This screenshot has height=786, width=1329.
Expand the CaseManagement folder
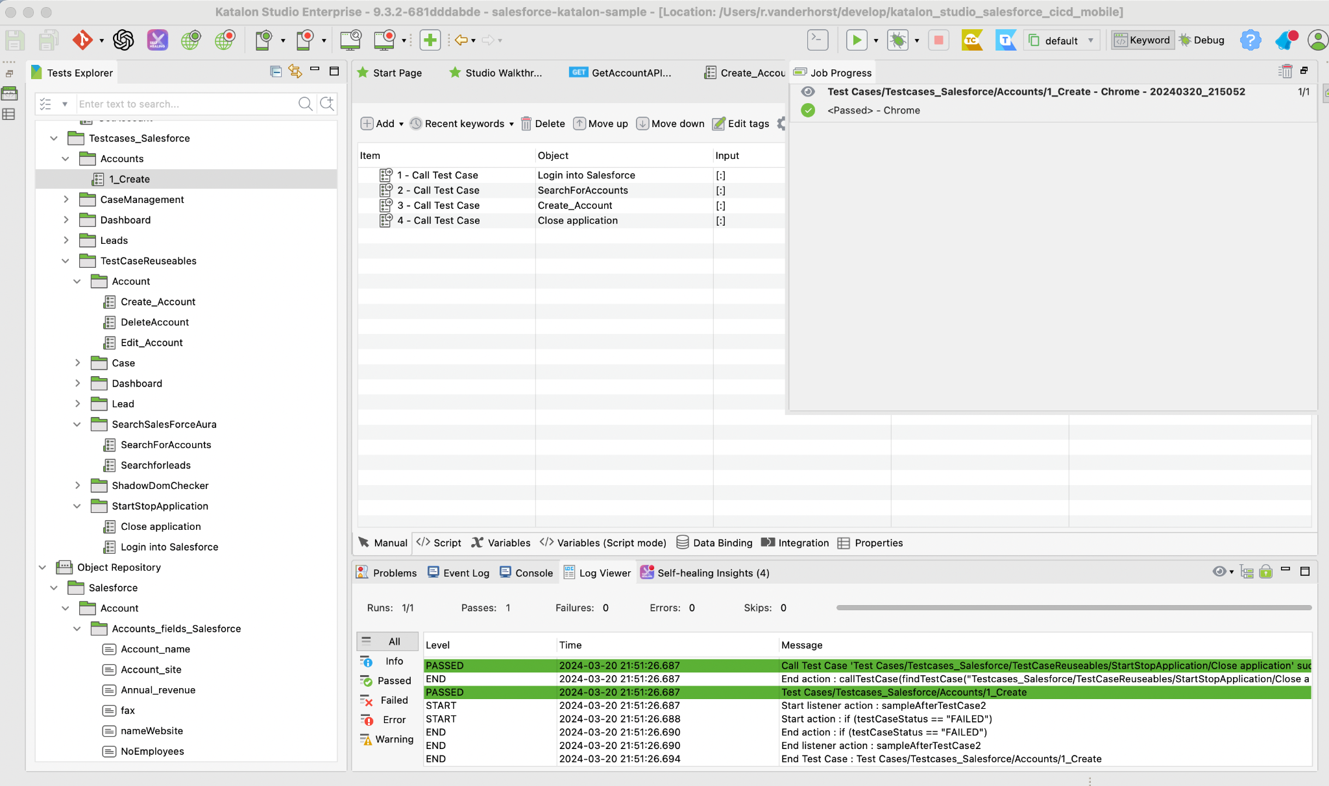[x=66, y=199]
